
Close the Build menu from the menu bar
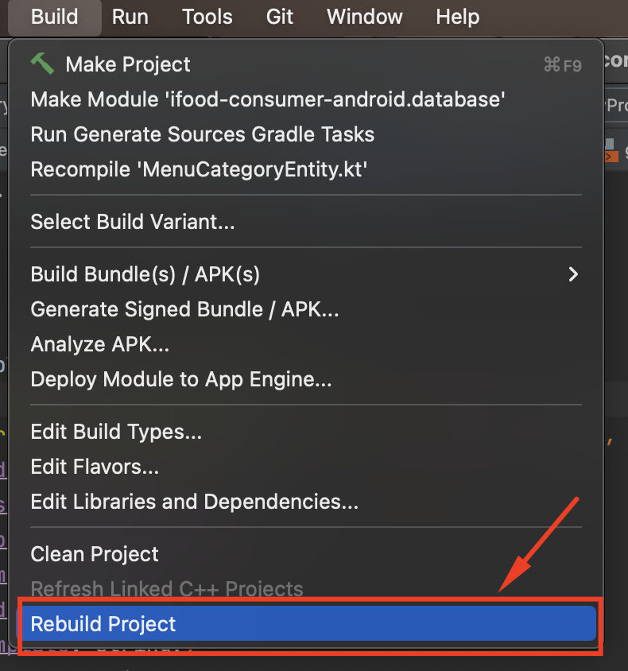(x=55, y=17)
